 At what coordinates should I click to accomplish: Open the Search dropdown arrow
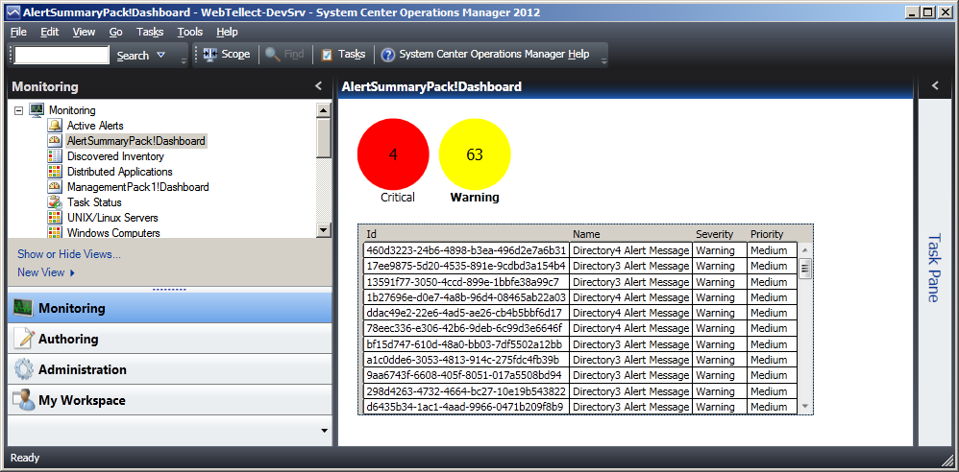pyautogui.click(x=160, y=55)
